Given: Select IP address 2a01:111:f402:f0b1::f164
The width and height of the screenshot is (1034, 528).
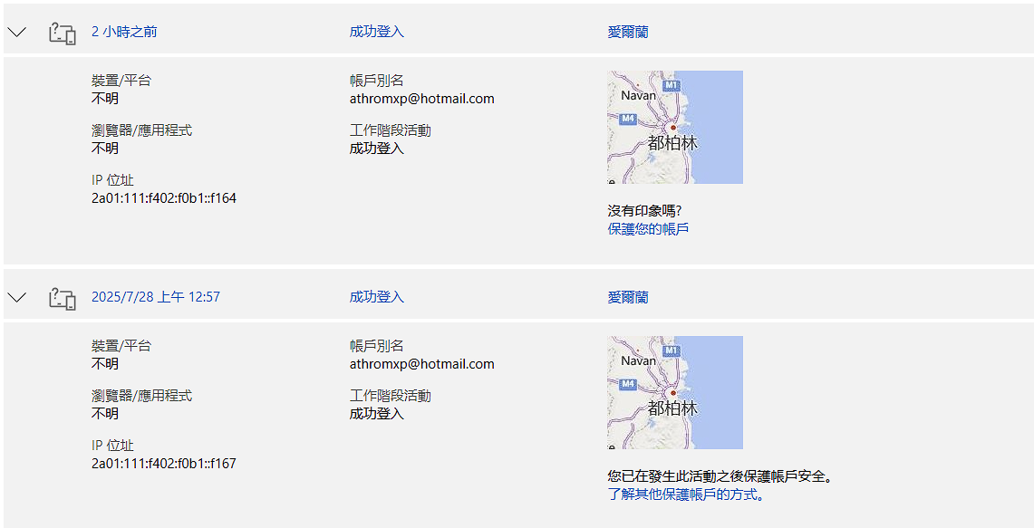Looking at the screenshot, I should pyautogui.click(x=163, y=197).
